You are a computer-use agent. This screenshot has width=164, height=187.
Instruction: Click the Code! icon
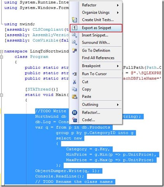75,120
